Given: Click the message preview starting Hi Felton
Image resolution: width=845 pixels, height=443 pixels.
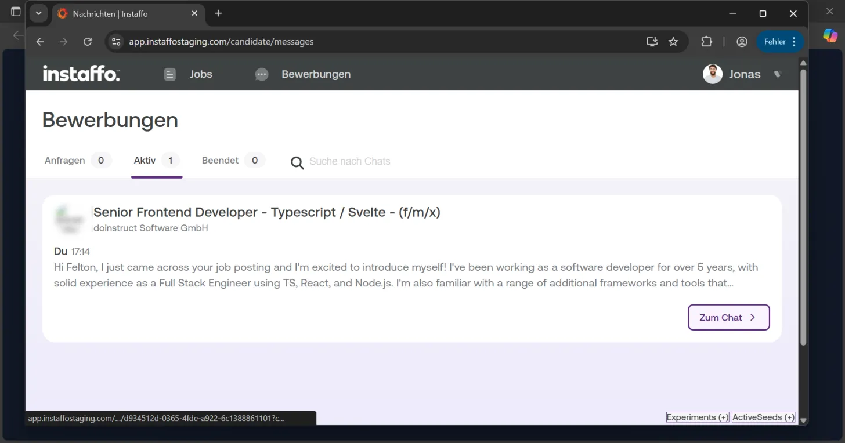Looking at the screenshot, I should point(406,275).
